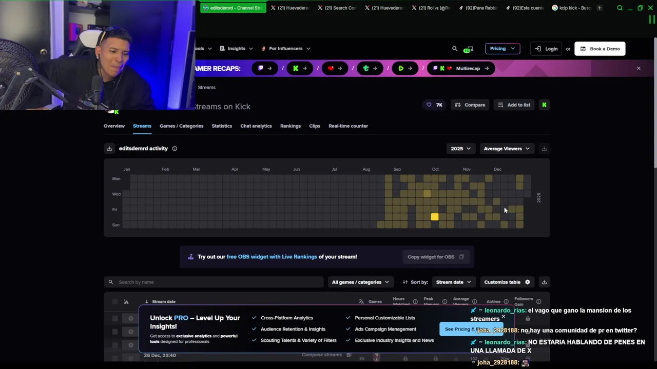Open the Clips tab
Image resolution: width=657 pixels, height=369 pixels.
pos(315,126)
